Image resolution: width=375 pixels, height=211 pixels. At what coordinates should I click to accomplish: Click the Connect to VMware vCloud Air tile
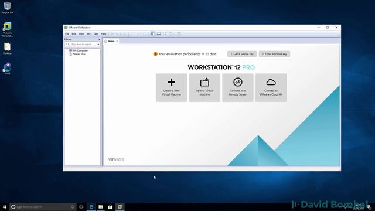tap(271, 87)
